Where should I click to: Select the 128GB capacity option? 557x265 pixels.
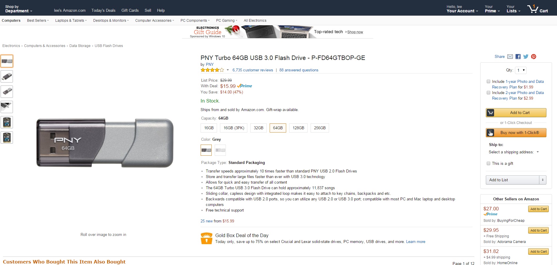coord(298,128)
